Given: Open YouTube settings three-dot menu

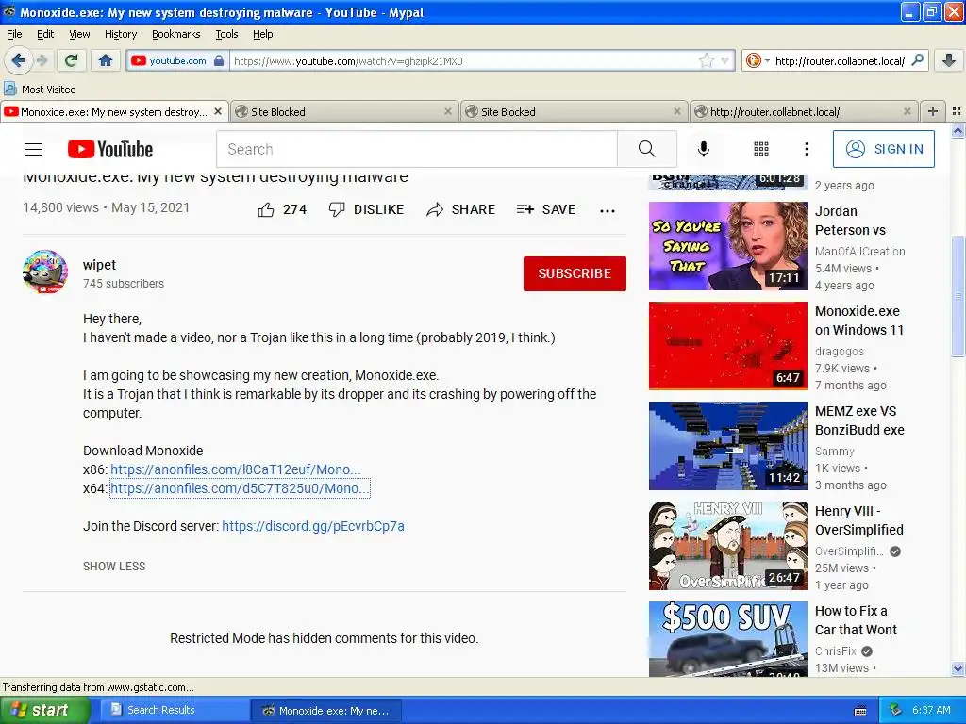Looking at the screenshot, I should [806, 149].
